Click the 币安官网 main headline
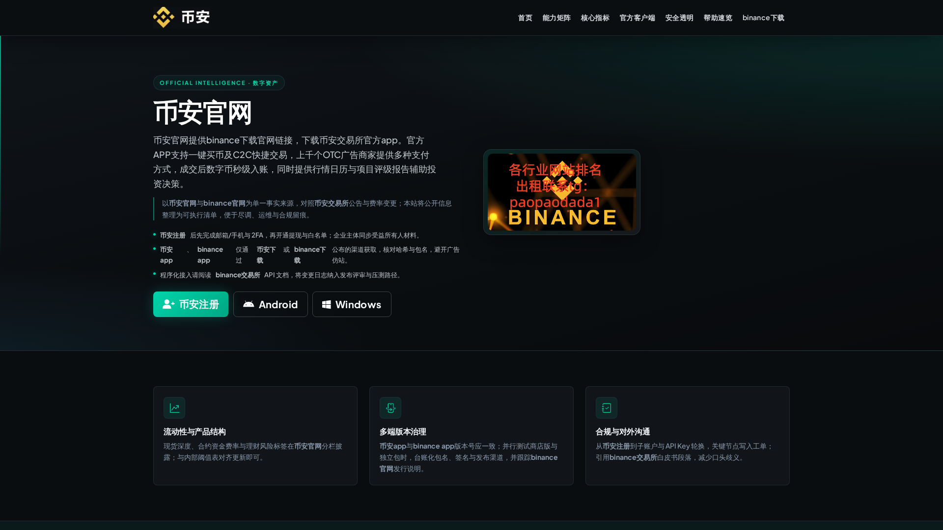Viewport: 943px width, 530px height. pos(203,112)
